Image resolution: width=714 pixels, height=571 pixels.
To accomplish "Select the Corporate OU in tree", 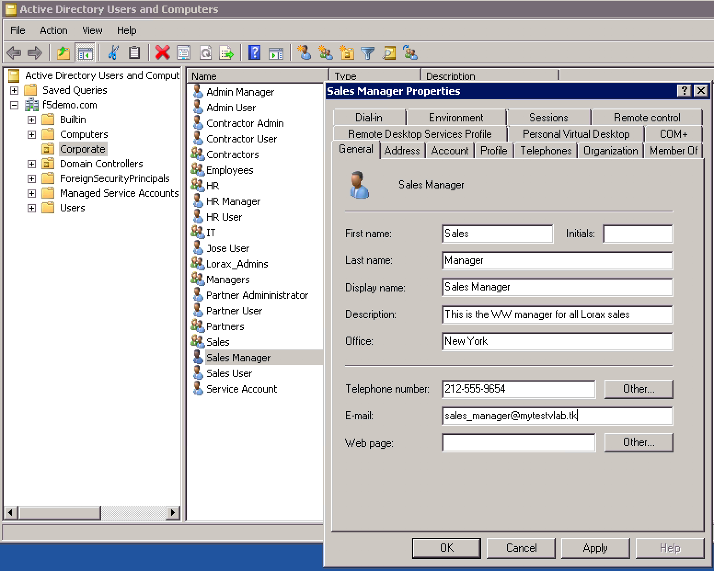I will tap(83, 149).
